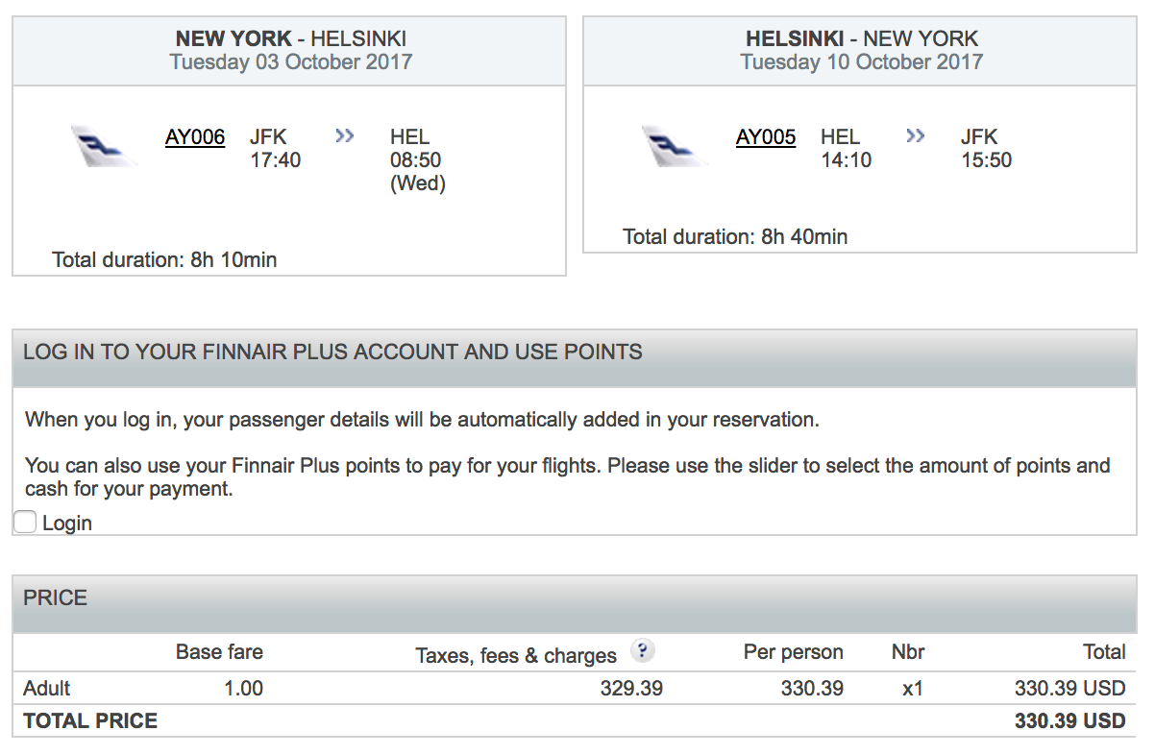Click the Per person column header
Screen dimensions: 1155x755
pos(793,652)
